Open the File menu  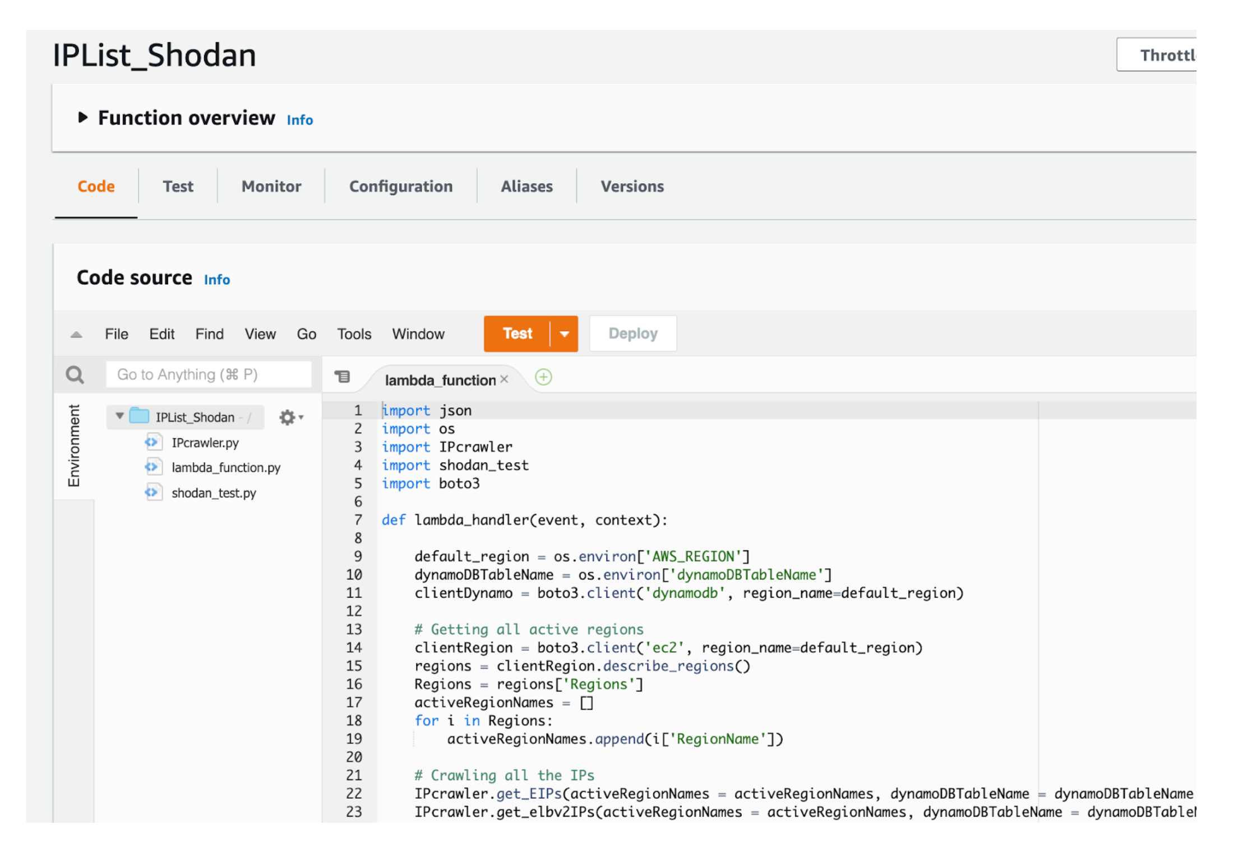click(116, 333)
